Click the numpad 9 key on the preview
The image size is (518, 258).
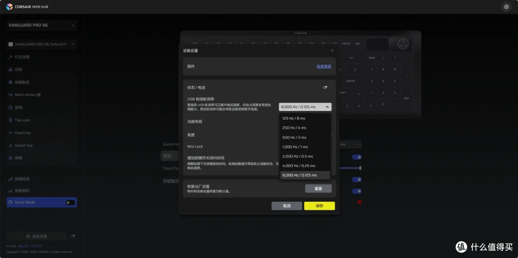pos(395,69)
